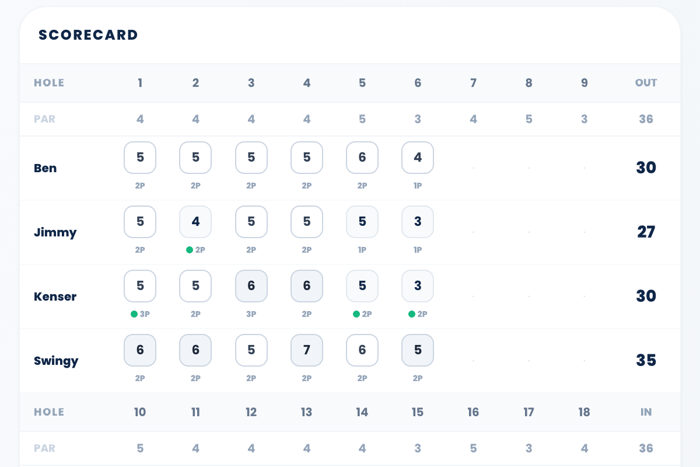Expand details for Ben's OUT total of 30
This screenshot has width=700, height=467.
646,168
